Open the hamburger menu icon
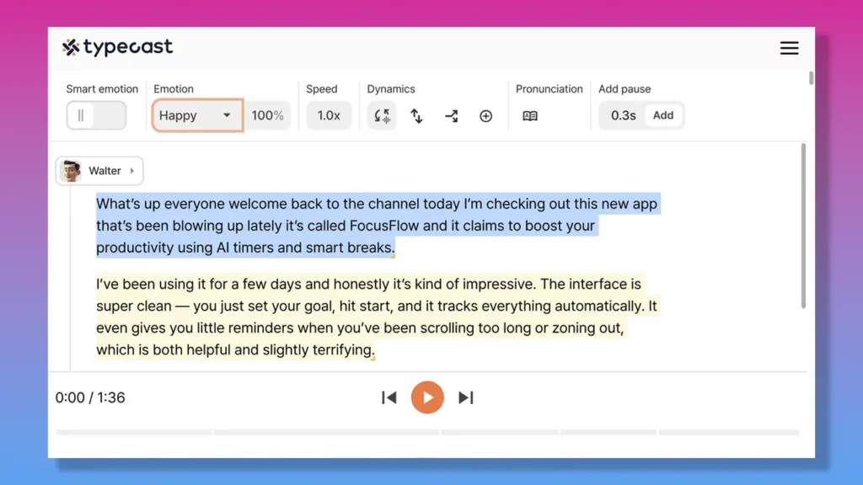The image size is (863, 485). (789, 48)
